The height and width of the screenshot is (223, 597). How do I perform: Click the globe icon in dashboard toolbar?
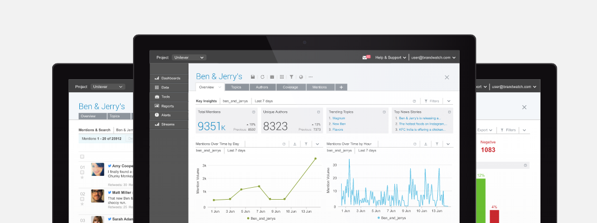tap(301, 77)
